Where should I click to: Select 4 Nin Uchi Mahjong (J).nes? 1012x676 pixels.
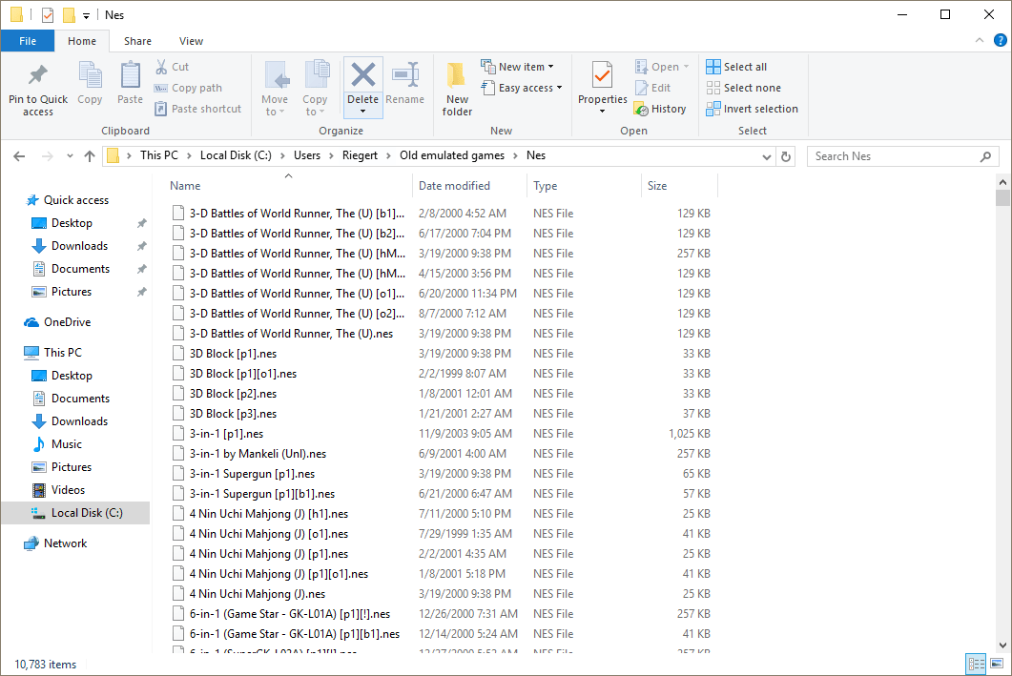[257, 593]
